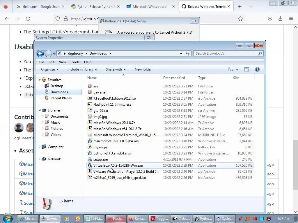This screenshot has width=298, height=223.
Task: Open Desktop in Favorites
Action: tap(57, 86)
